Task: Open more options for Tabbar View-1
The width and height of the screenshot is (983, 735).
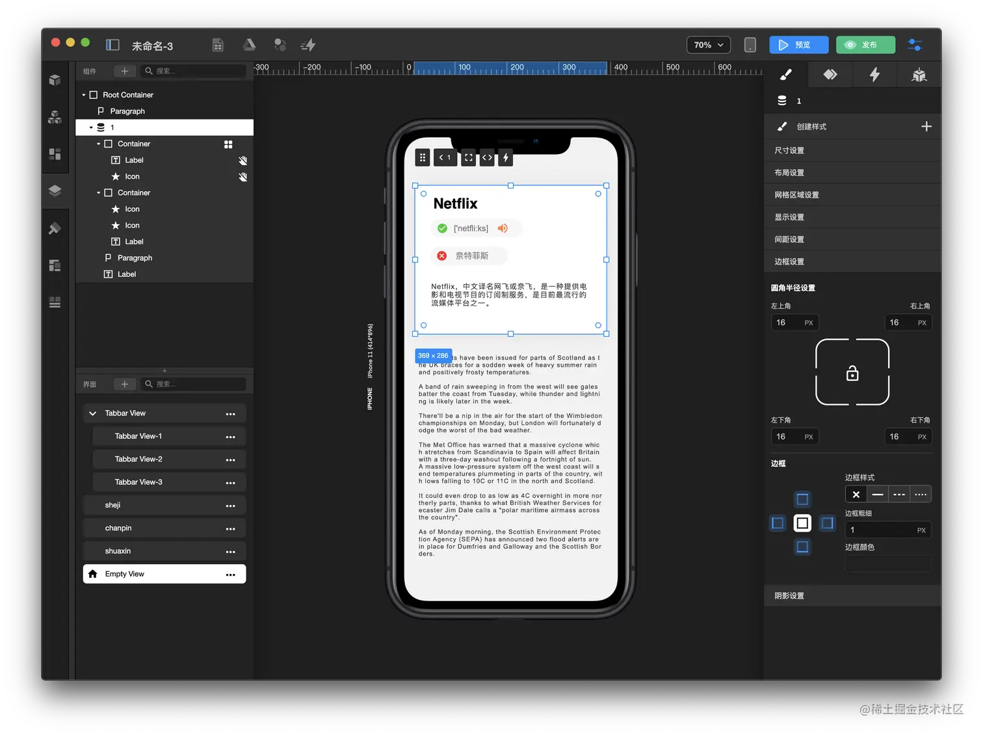Action: click(230, 437)
